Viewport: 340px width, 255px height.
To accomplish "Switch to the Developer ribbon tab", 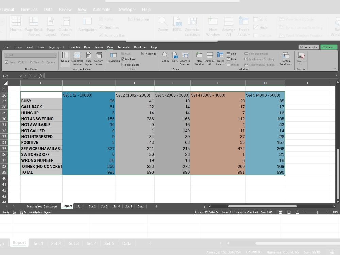I will [x=140, y=47].
